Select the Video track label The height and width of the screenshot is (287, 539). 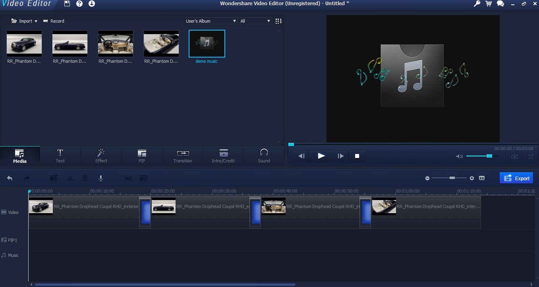point(10,212)
